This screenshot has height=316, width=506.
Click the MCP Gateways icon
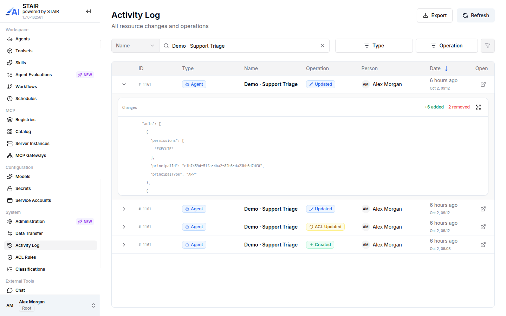pyautogui.click(x=10, y=156)
